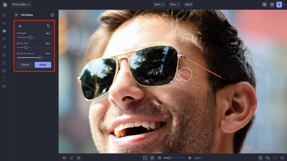Viewport: 287px width, 161px height.
Task: Zoom out with the minus icon
Action: point(159,158)
